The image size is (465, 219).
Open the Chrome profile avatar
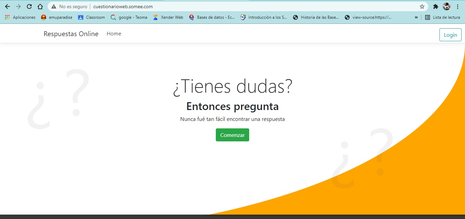tap(446, 6)
